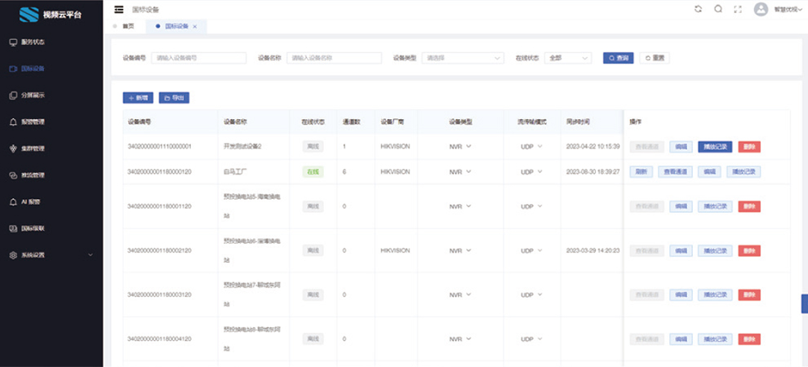
Task: Open AI 报警 in the sidebar
Action: click(33, 201)
